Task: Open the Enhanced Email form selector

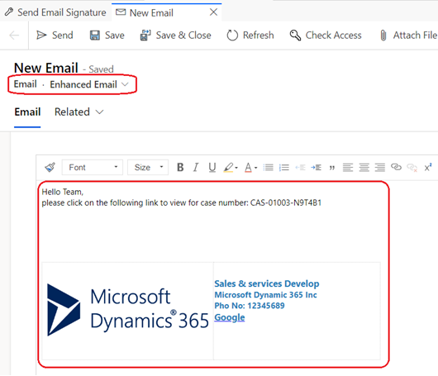Action: [x=89, y=84]
